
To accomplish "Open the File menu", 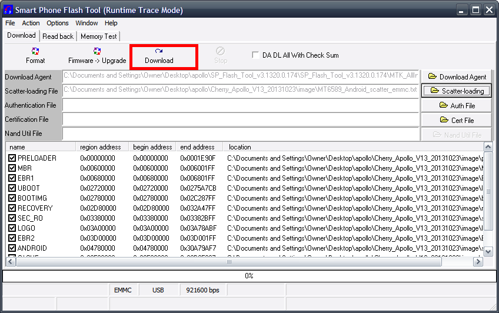I will 10,23.
